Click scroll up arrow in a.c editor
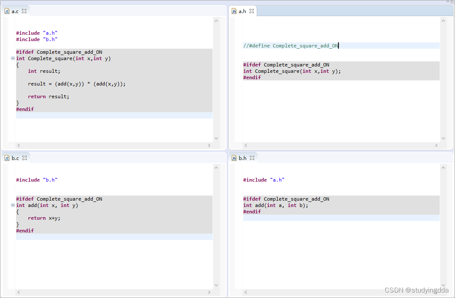Viewport: 455px width, 298px height. pyautogui.click(x=216, y=21)
